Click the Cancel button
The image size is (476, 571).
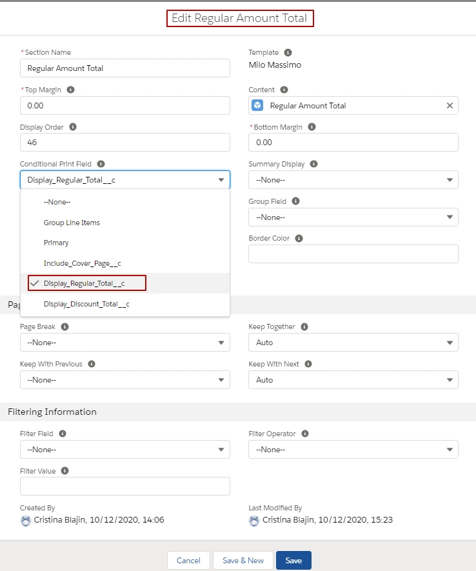188,560
